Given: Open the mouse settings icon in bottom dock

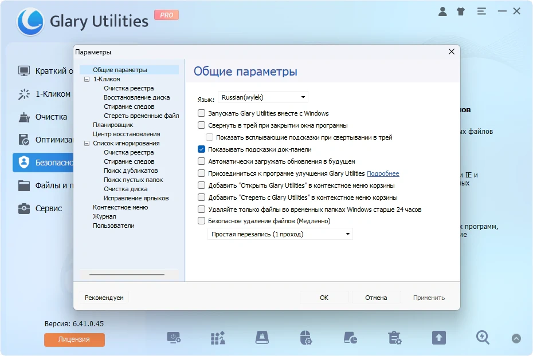Looking at the screenshot, I should coord(306,338).
